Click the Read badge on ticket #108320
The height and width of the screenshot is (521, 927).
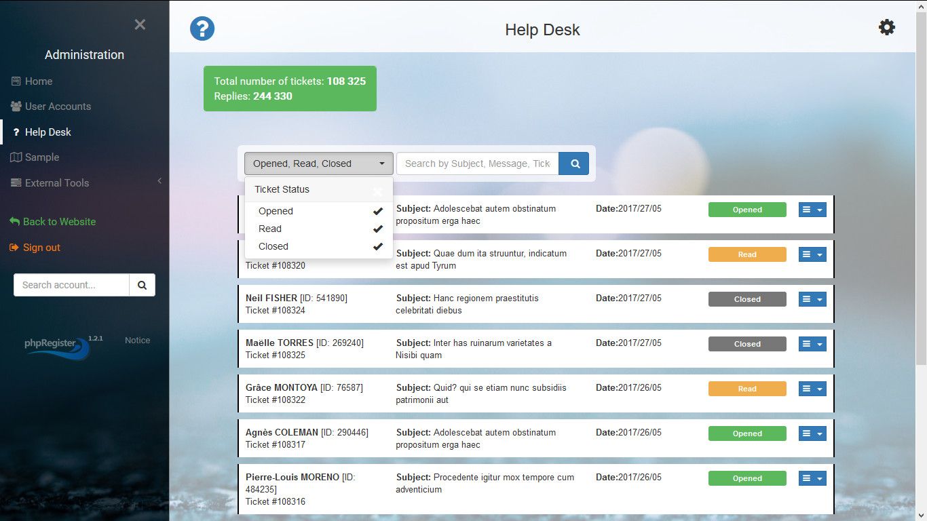[747, 254]
